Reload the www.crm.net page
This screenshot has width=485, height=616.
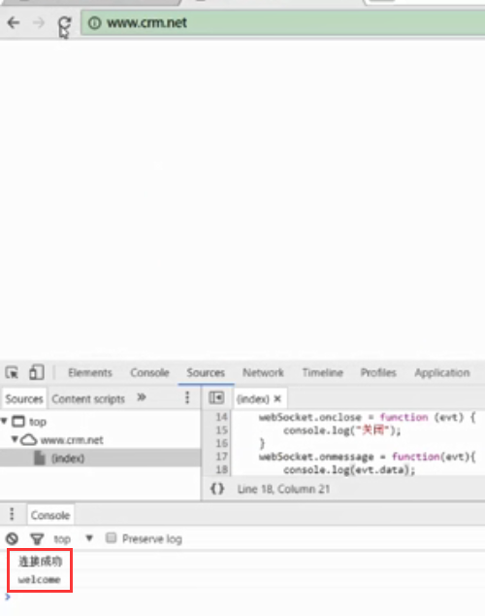[x=65, y=23]
